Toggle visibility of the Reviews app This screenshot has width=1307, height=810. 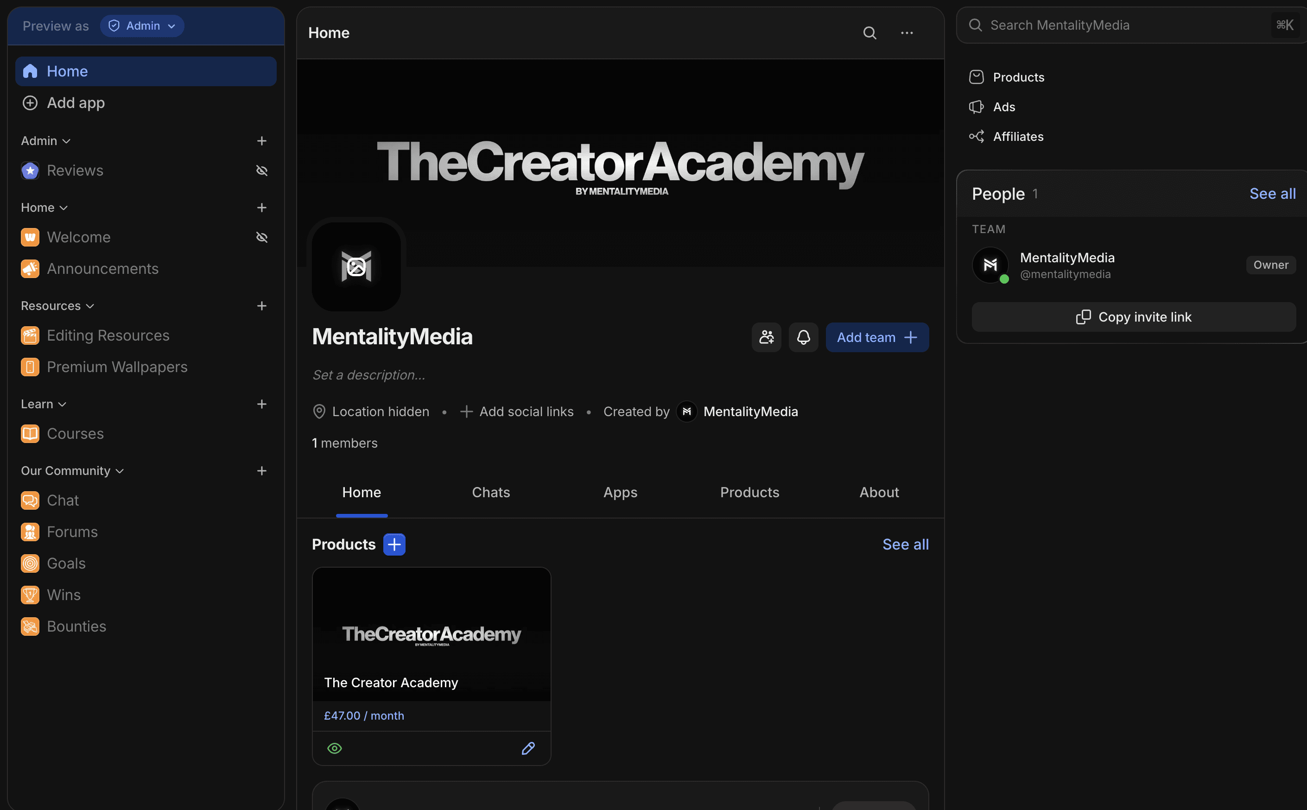261,171
